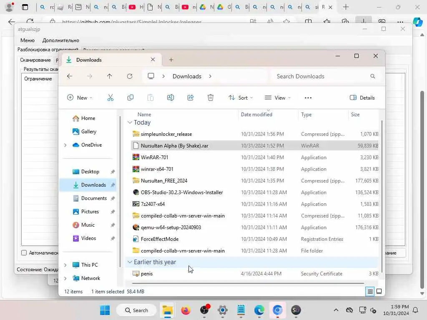The height and width of the screenshot is (320, 427).
Task: Expand OneDrive in navigation pane
Action: point(65,145)
